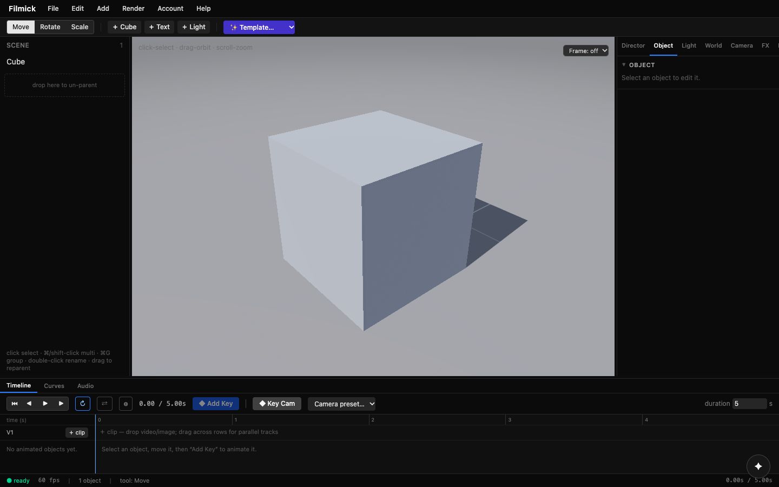The width and height of the screenshot is (779, 487).
Task: Open the Template dropdown
Action: 259,27
